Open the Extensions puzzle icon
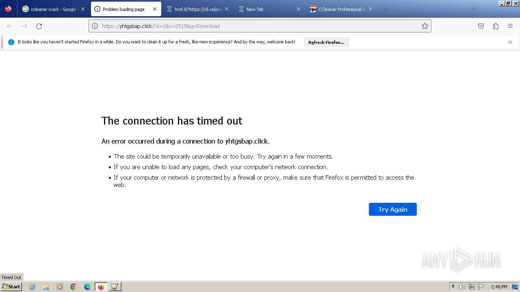This screenshot has width=520, height=292. 496,26
